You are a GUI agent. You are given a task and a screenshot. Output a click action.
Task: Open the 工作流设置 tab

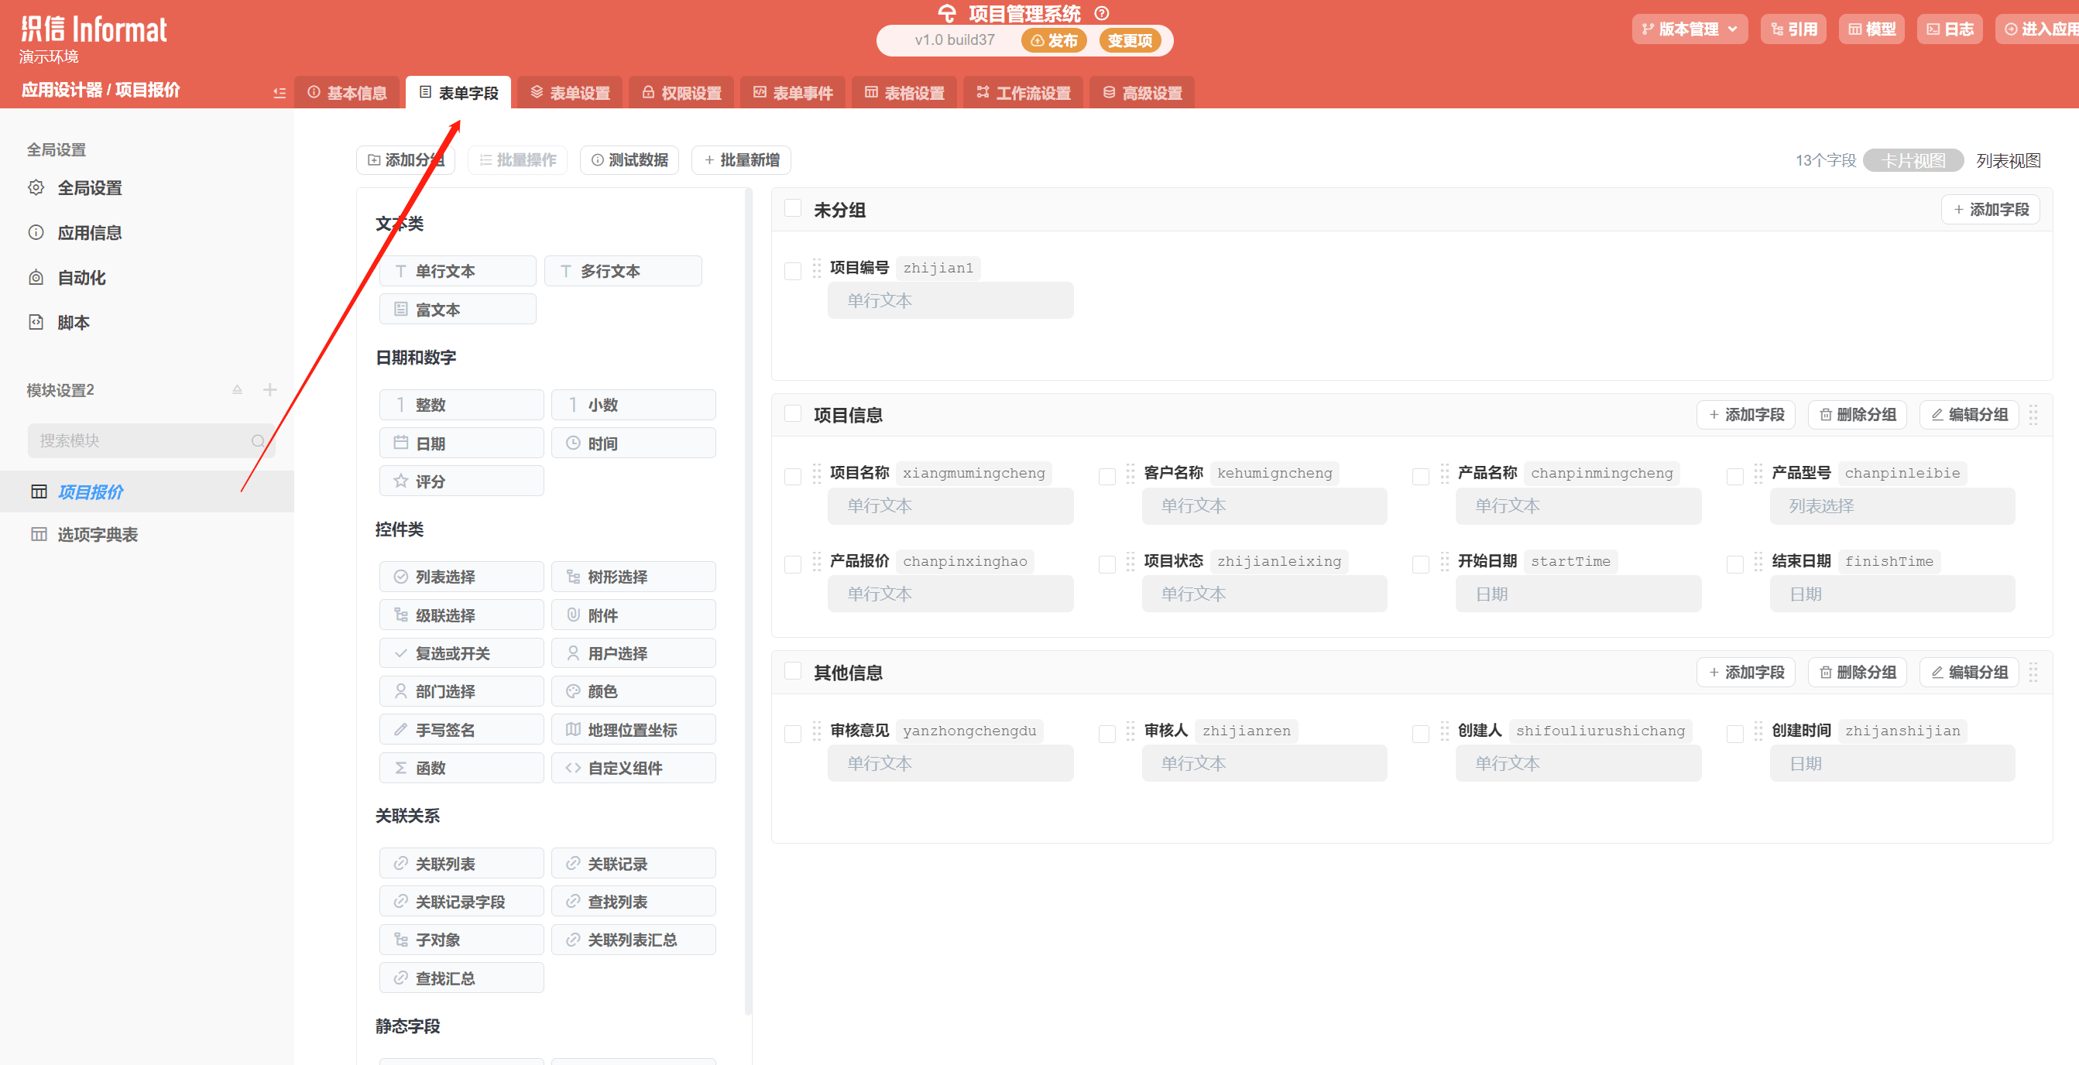pyautogui.click(x=1023, y=93)
